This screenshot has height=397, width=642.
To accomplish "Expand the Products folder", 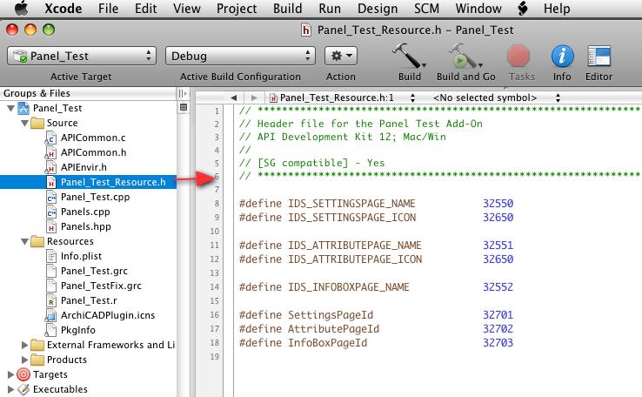I will [x=24, y=360].
